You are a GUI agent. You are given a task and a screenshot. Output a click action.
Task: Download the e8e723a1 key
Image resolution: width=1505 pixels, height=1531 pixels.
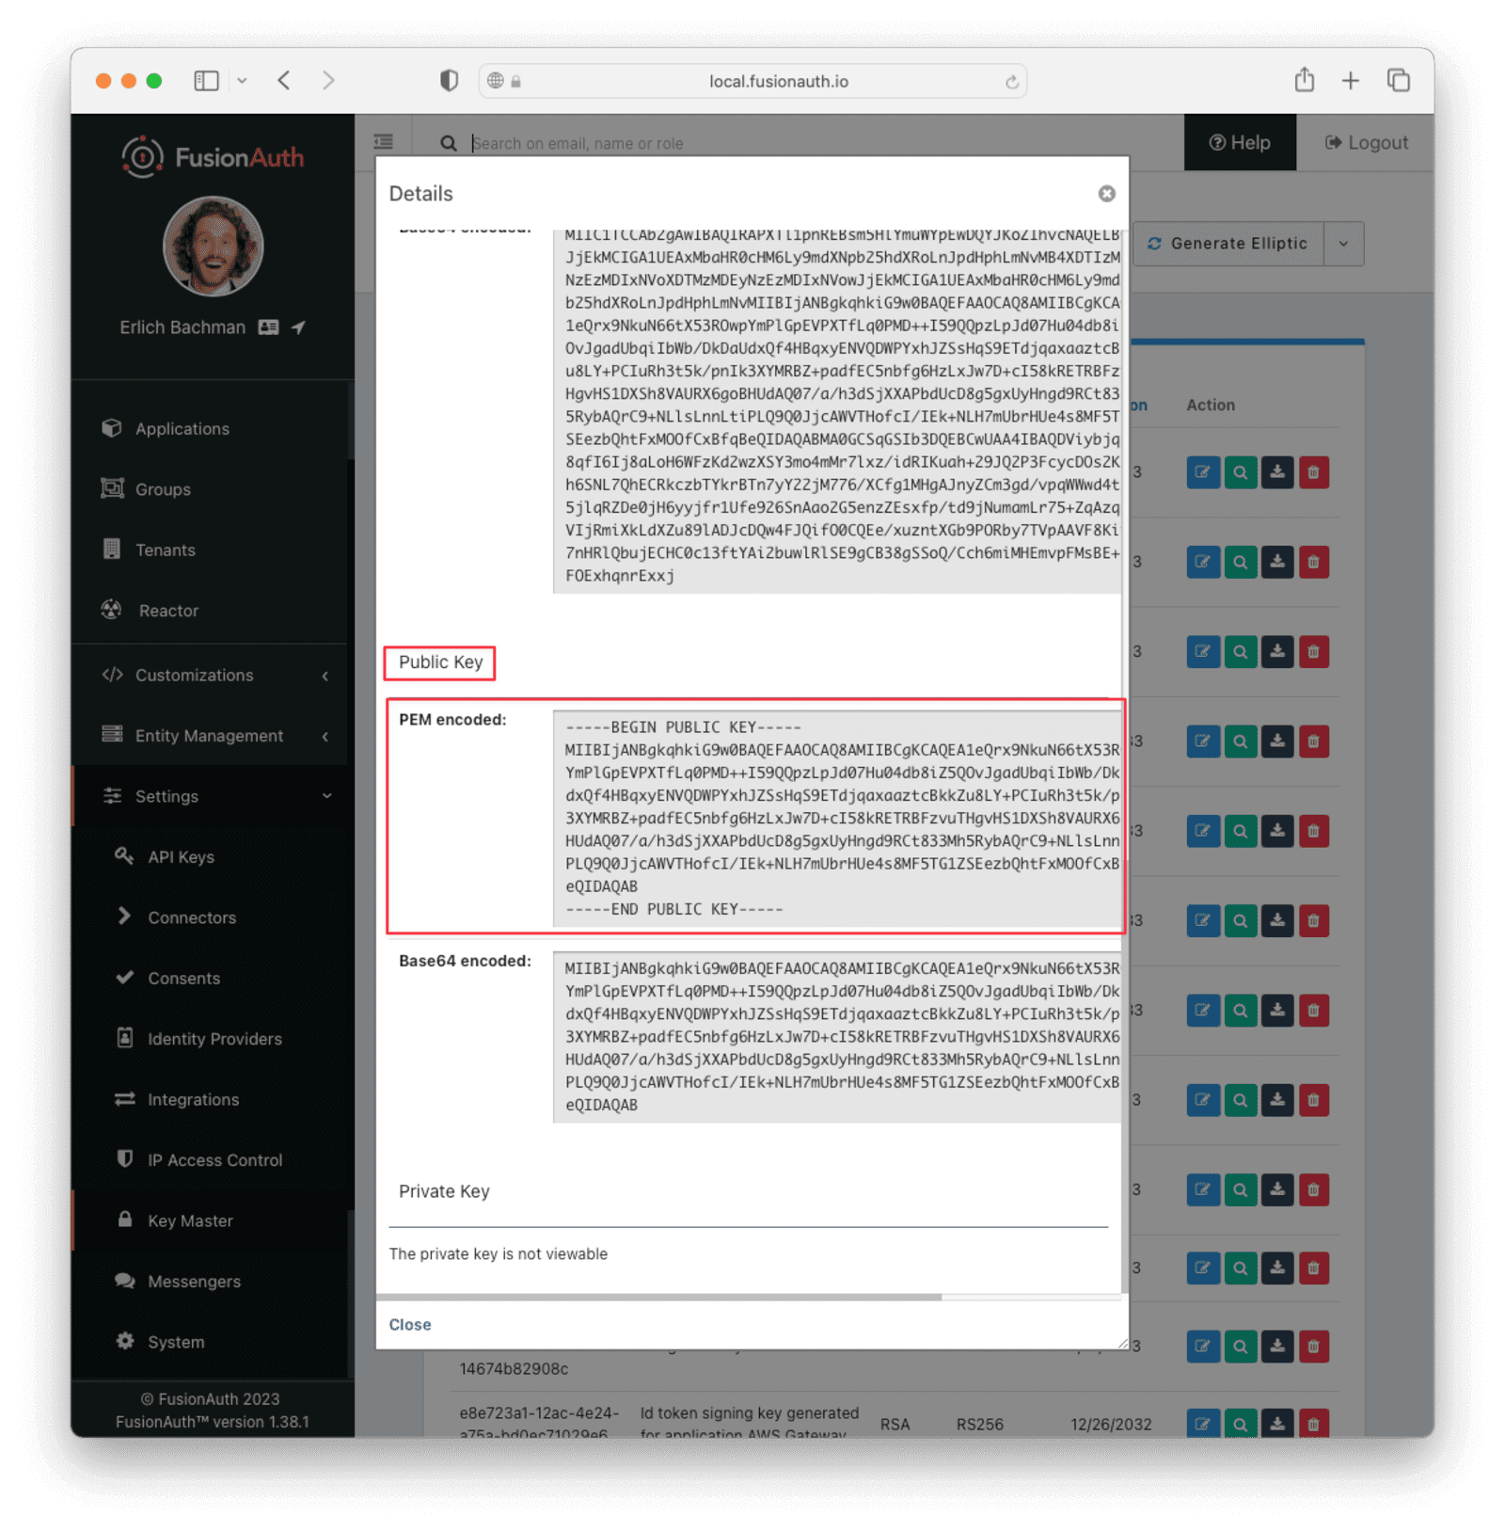pos(1277,1424)
